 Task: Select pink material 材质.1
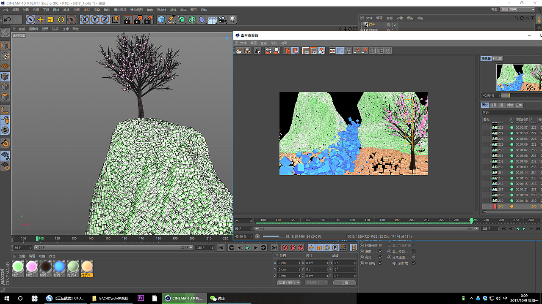[32, 269]
